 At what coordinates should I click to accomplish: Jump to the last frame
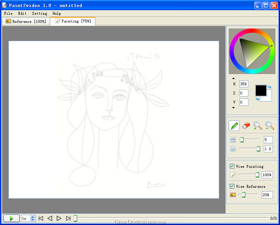[68, 218]
